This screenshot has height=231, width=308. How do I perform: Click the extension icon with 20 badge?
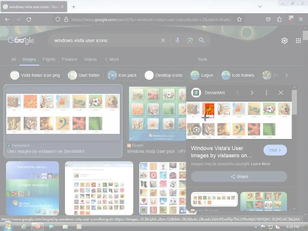coord(290,19)
